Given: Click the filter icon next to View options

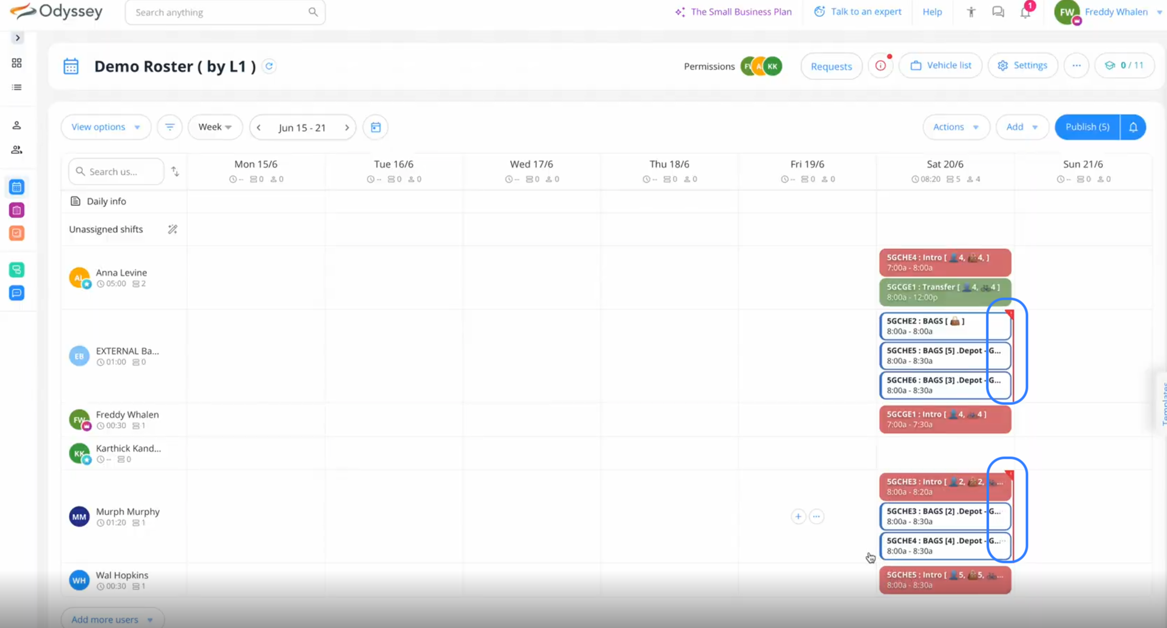Looking at the screenshot, I should point(169,127).
